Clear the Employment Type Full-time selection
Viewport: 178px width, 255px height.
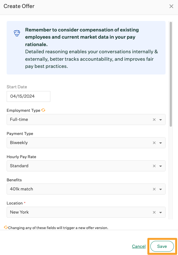pyautogui.click(x=154, y=120)
